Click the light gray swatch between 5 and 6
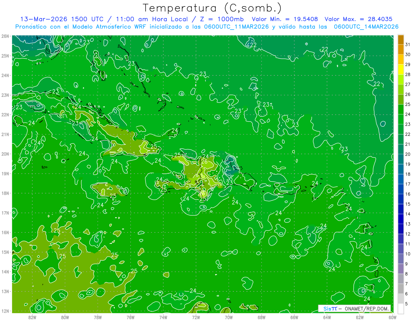Viewport: 417px width, 322px height. 401,299
